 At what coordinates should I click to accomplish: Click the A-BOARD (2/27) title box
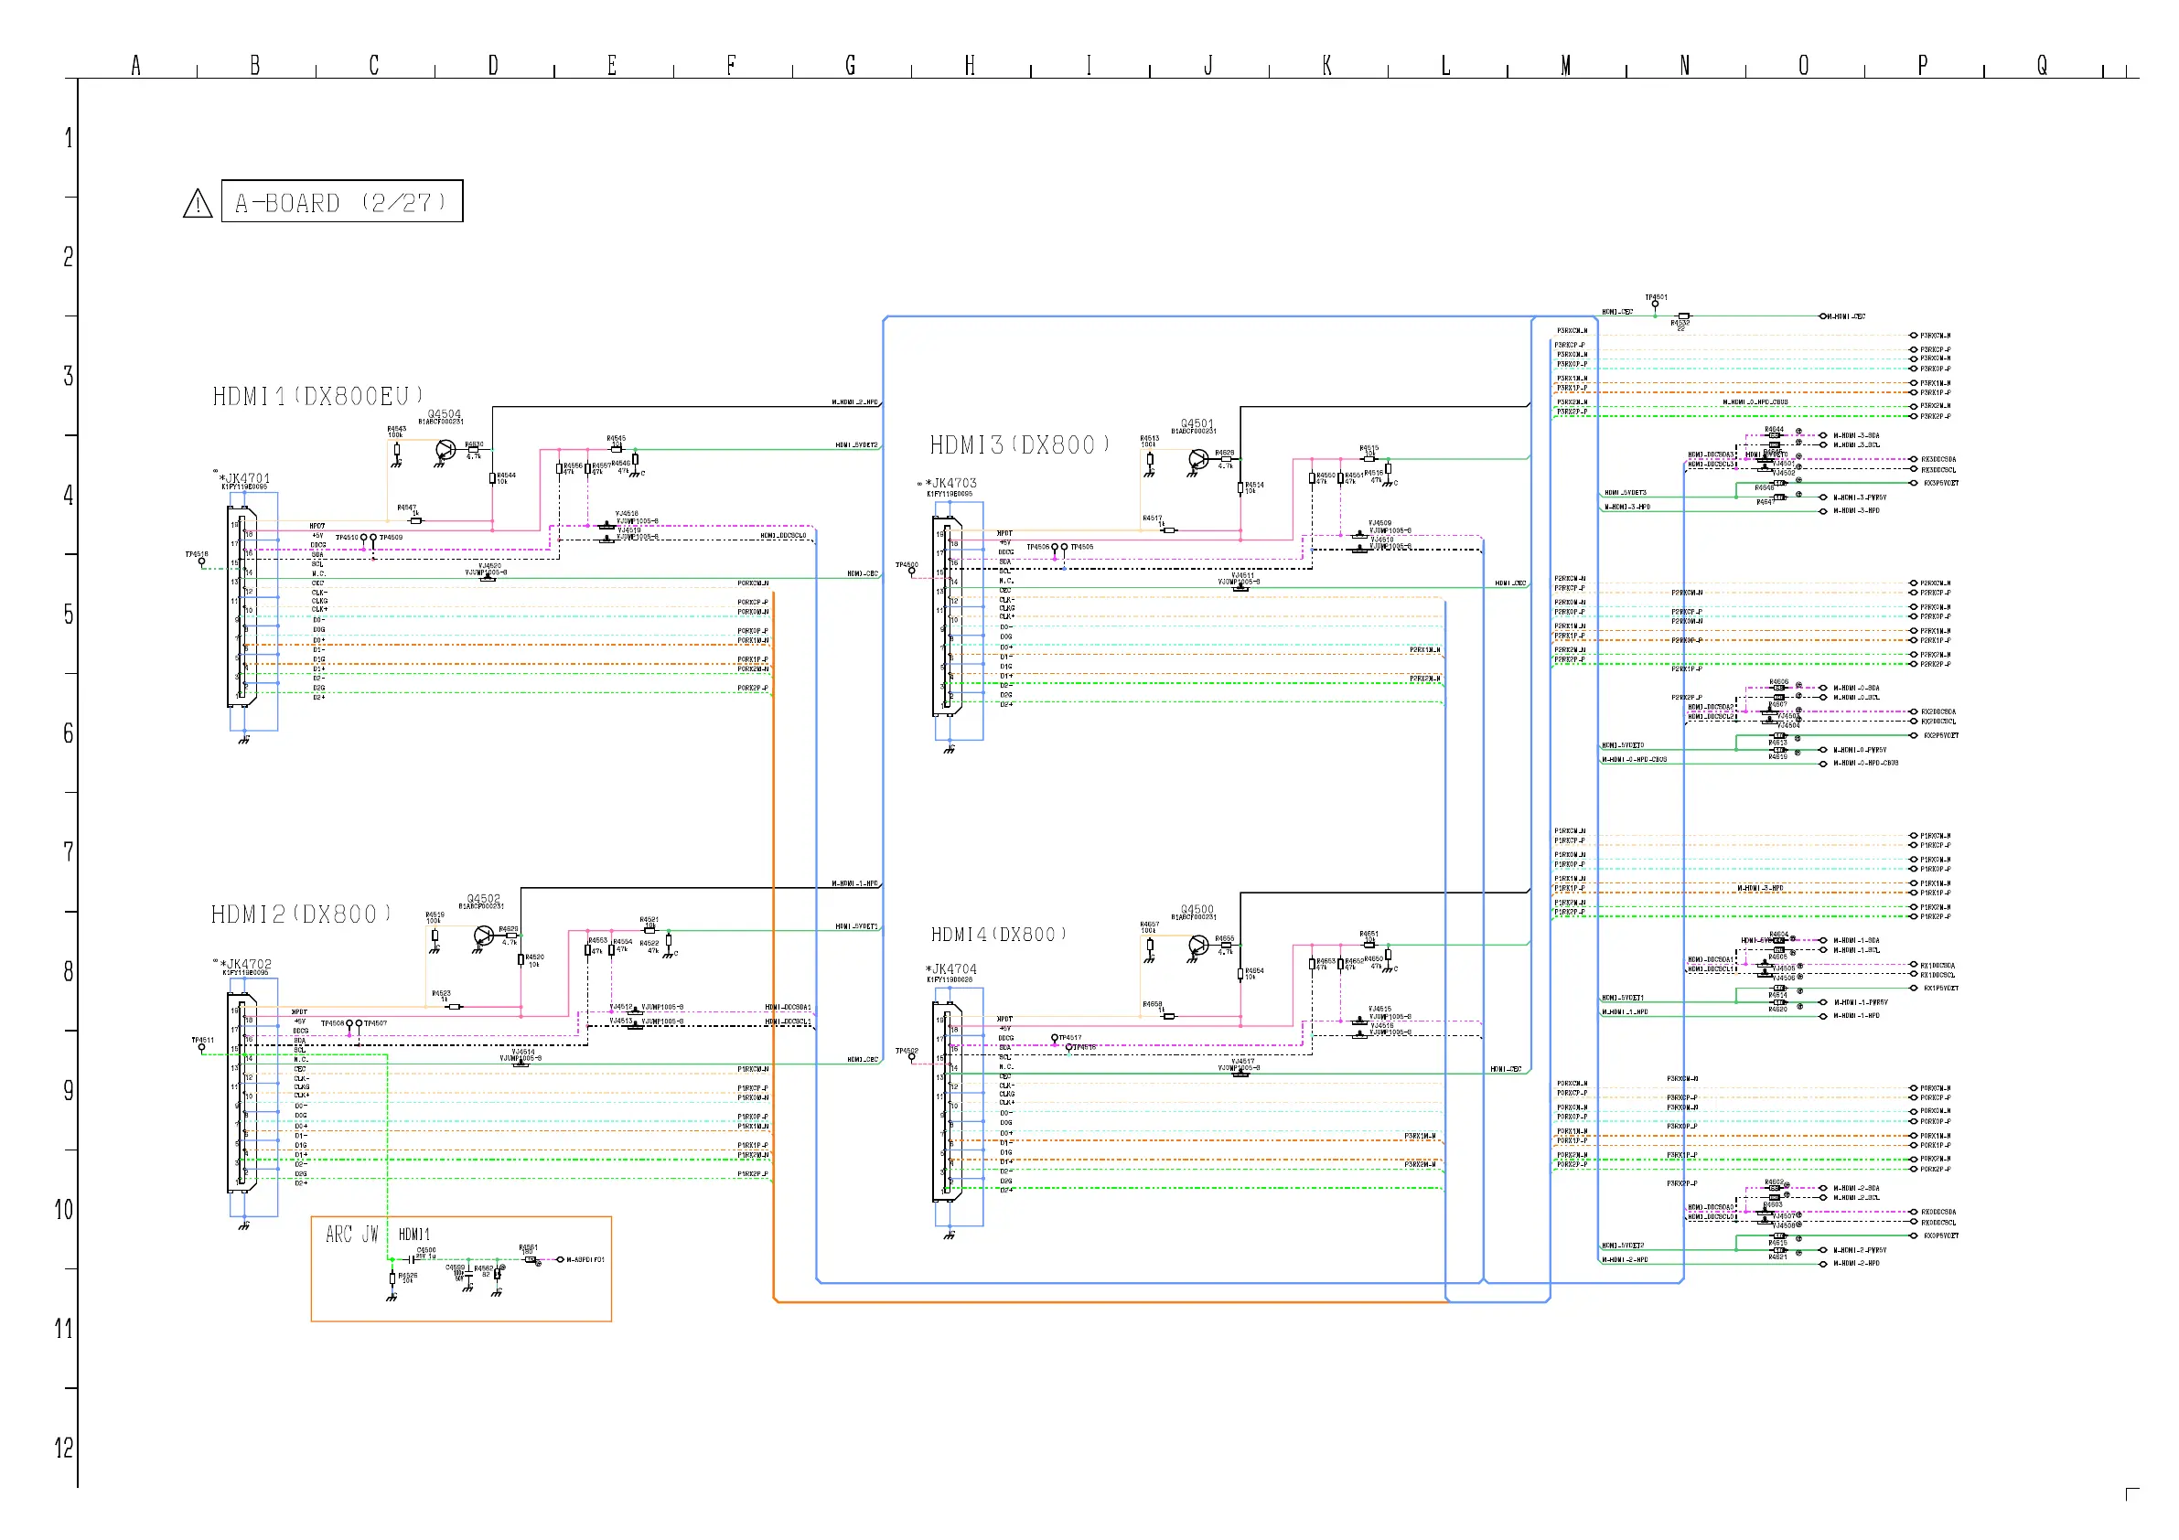pyautogui.click(x=341, y=202)
